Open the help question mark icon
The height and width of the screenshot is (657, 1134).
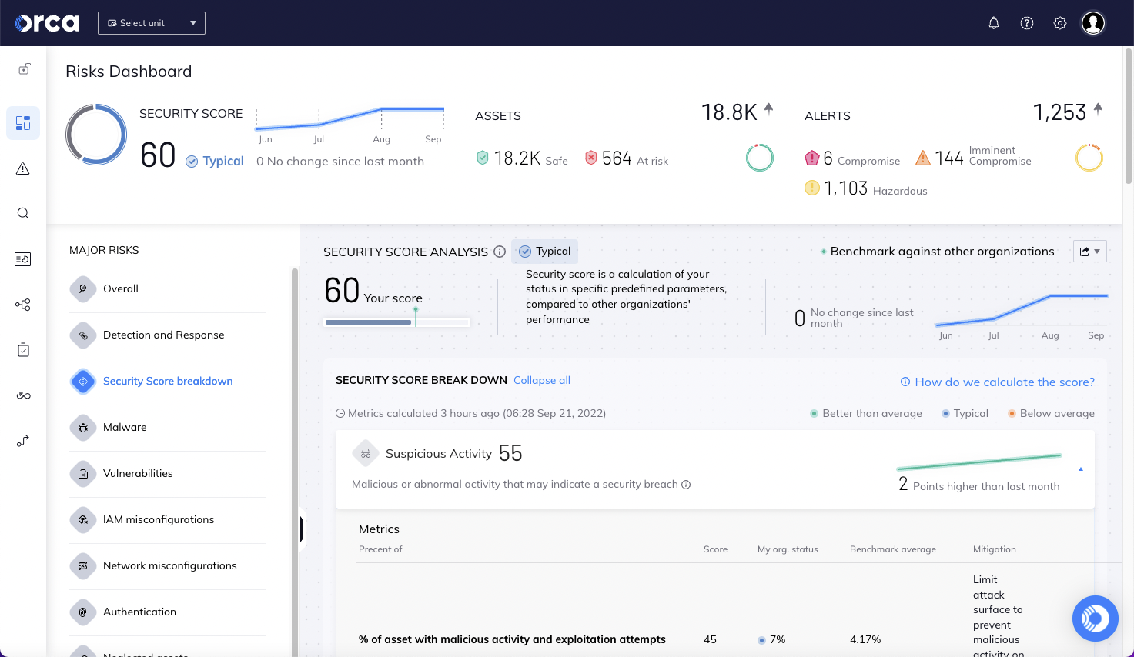point(1026,22)
